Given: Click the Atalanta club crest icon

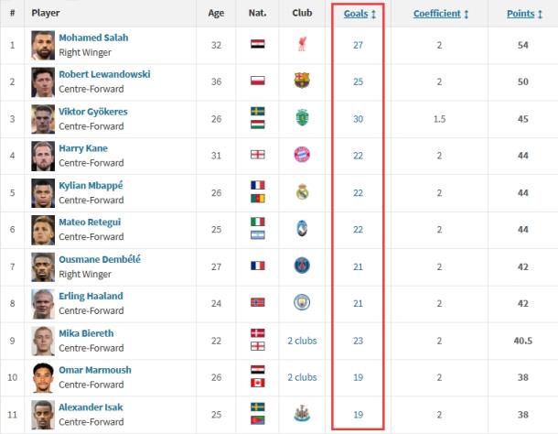Looking at the screenshot, I should (x=302, y=228).
